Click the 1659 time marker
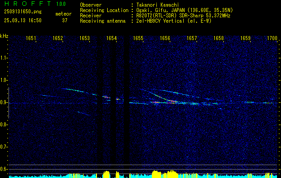 pos(245,38)
